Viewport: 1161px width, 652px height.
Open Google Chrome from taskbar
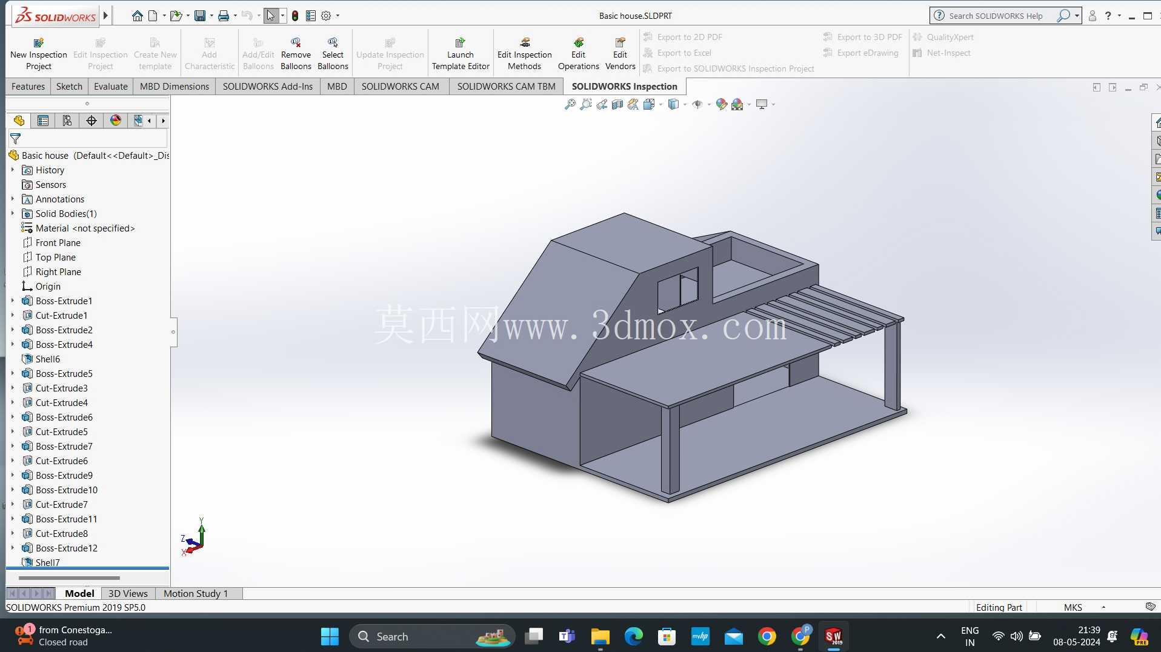pos(767,636)
